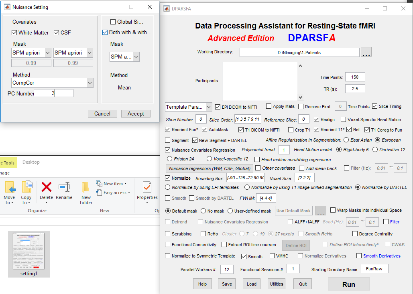This screenshot has height=294, width=413.
Task: Click the MATLAB icon in Nuisance Setting title bar
Action: coord(7,7)
